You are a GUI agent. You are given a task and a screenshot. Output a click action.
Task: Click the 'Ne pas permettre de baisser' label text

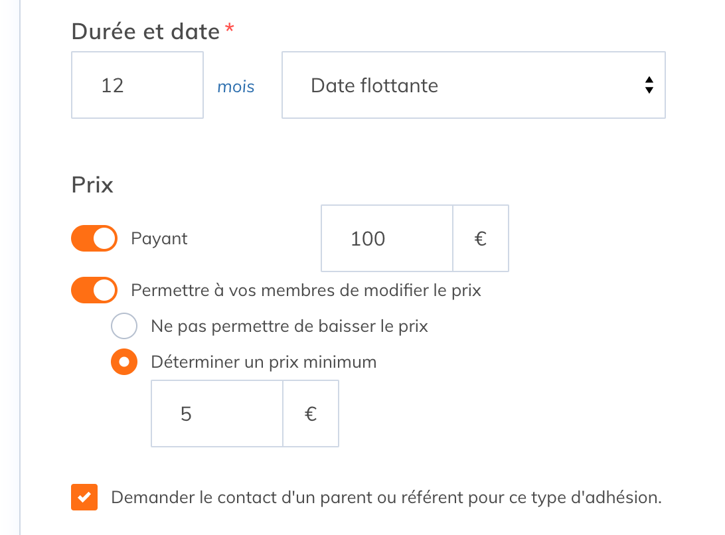[x=289, y=327]
